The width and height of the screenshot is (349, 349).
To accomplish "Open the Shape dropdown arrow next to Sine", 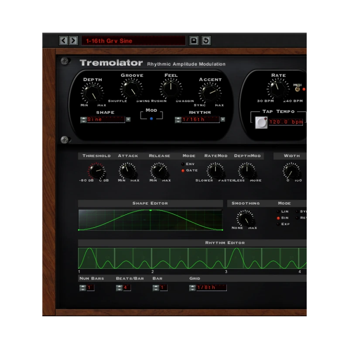I will tap(128, 120).
